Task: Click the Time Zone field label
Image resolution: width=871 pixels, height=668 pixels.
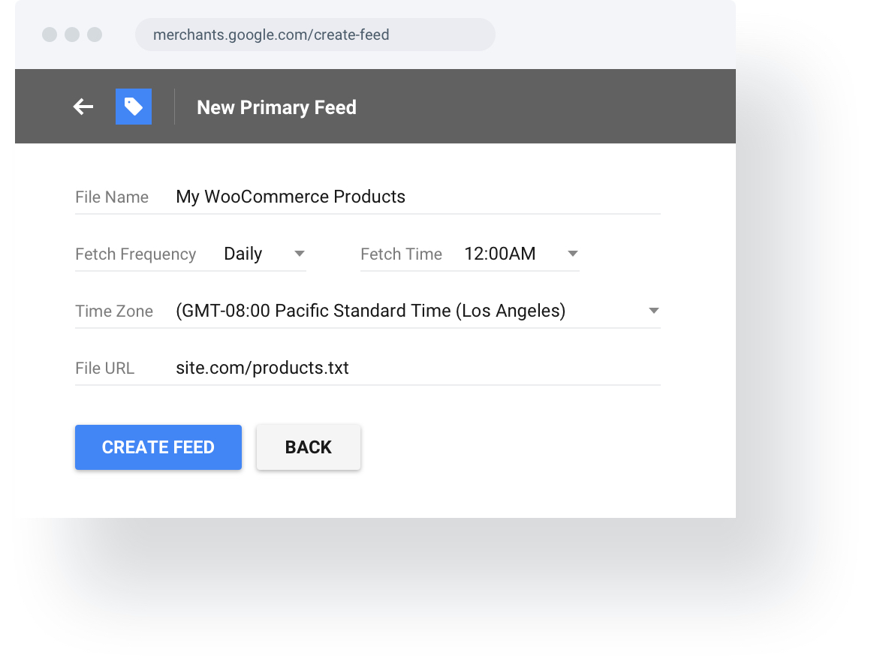Action: (113, 311)
